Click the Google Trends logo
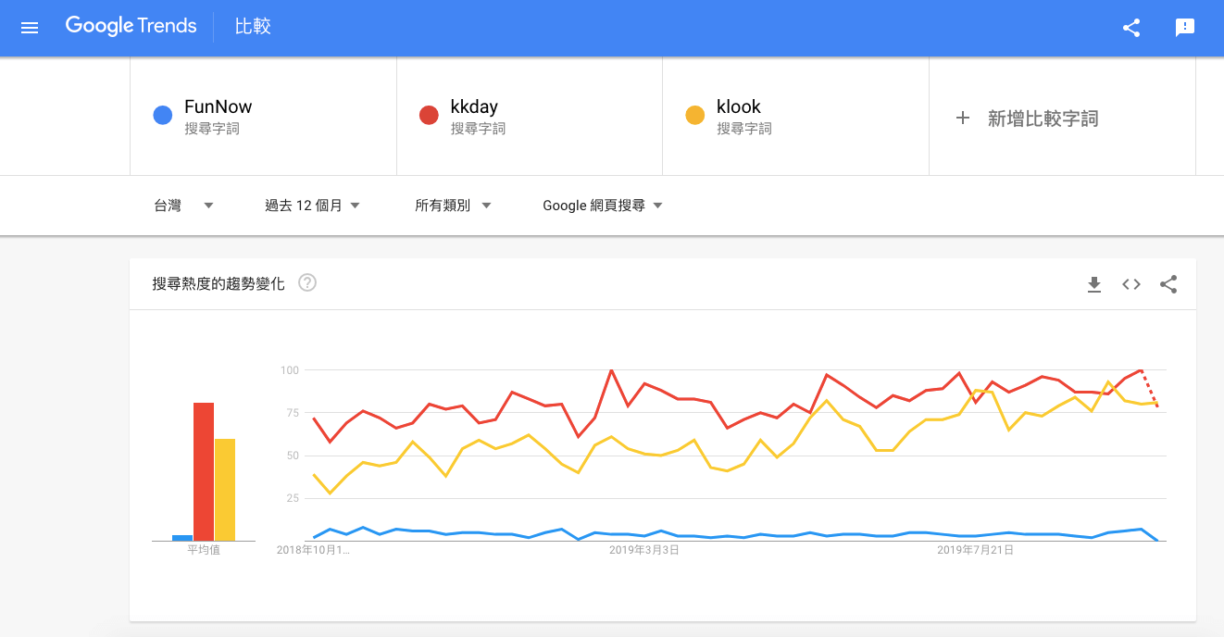The image size is (1224, 637). 131,26
